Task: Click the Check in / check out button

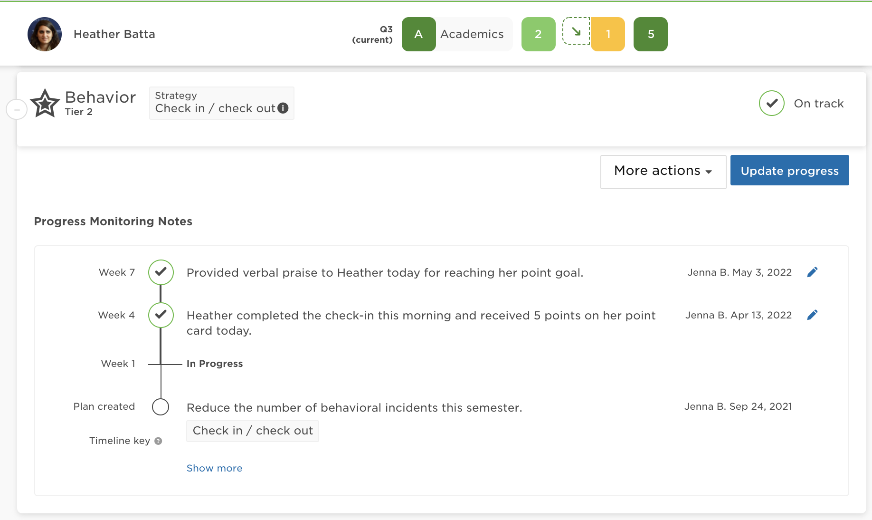Action: pos(252,431)
